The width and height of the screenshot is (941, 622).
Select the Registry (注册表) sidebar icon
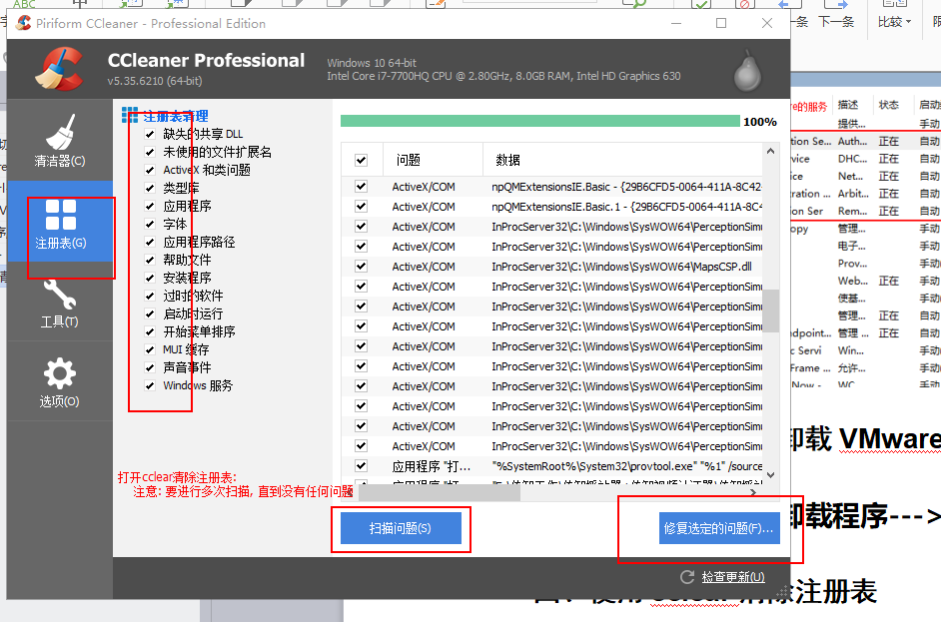point(61,222)
